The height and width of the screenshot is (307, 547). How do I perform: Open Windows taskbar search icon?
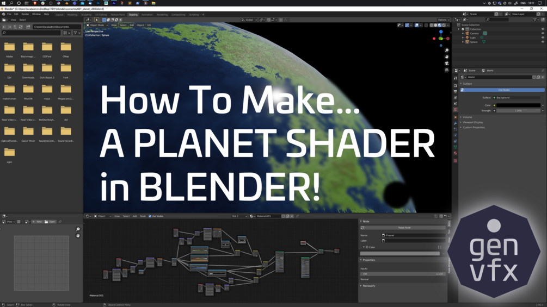[x=11, y=3]
